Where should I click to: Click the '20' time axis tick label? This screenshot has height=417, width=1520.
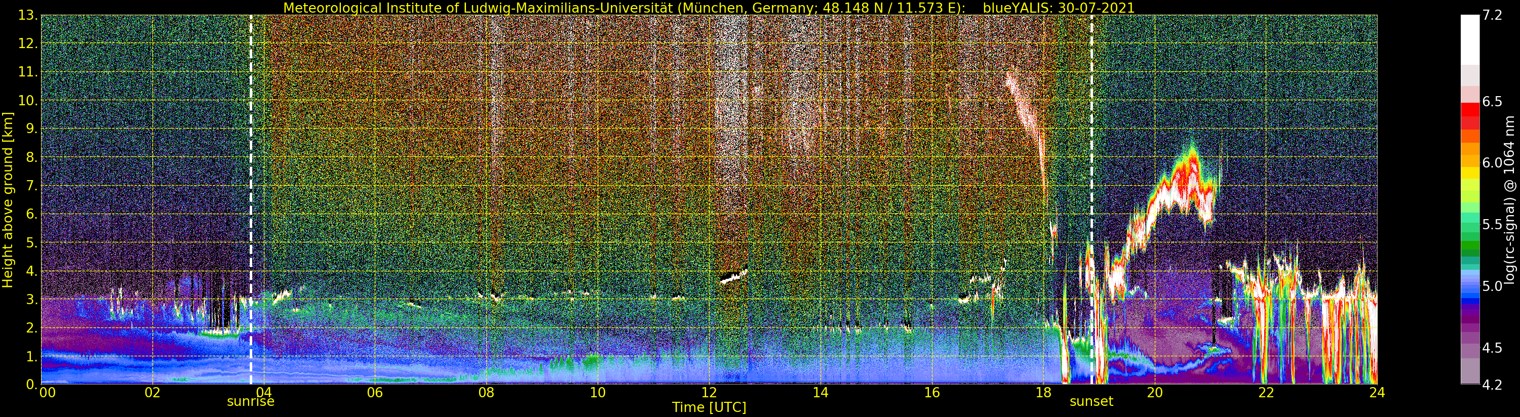pyautogui.click(x=1154, y=392)
